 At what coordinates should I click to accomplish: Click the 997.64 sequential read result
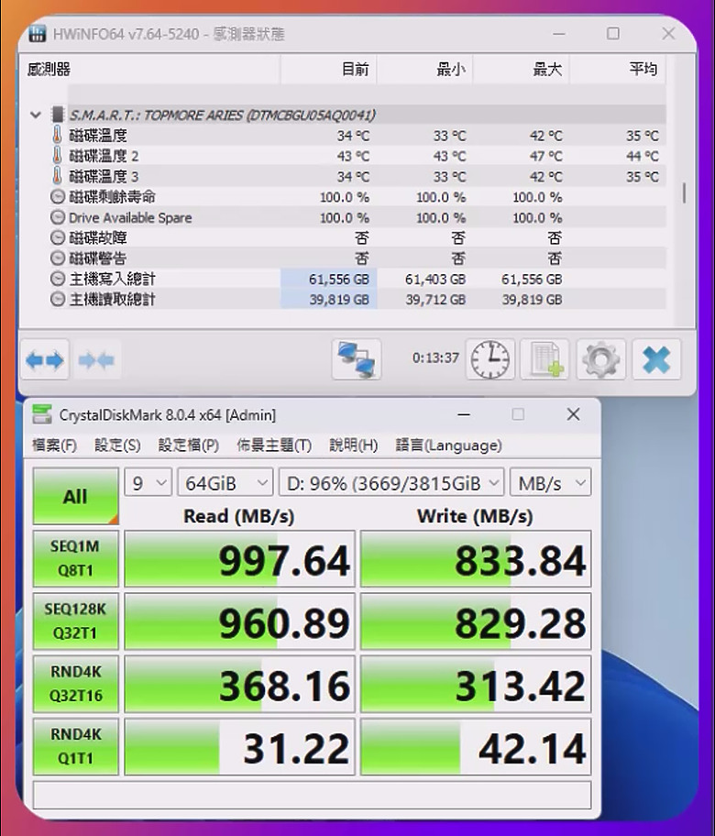click(x=239, y=559)
